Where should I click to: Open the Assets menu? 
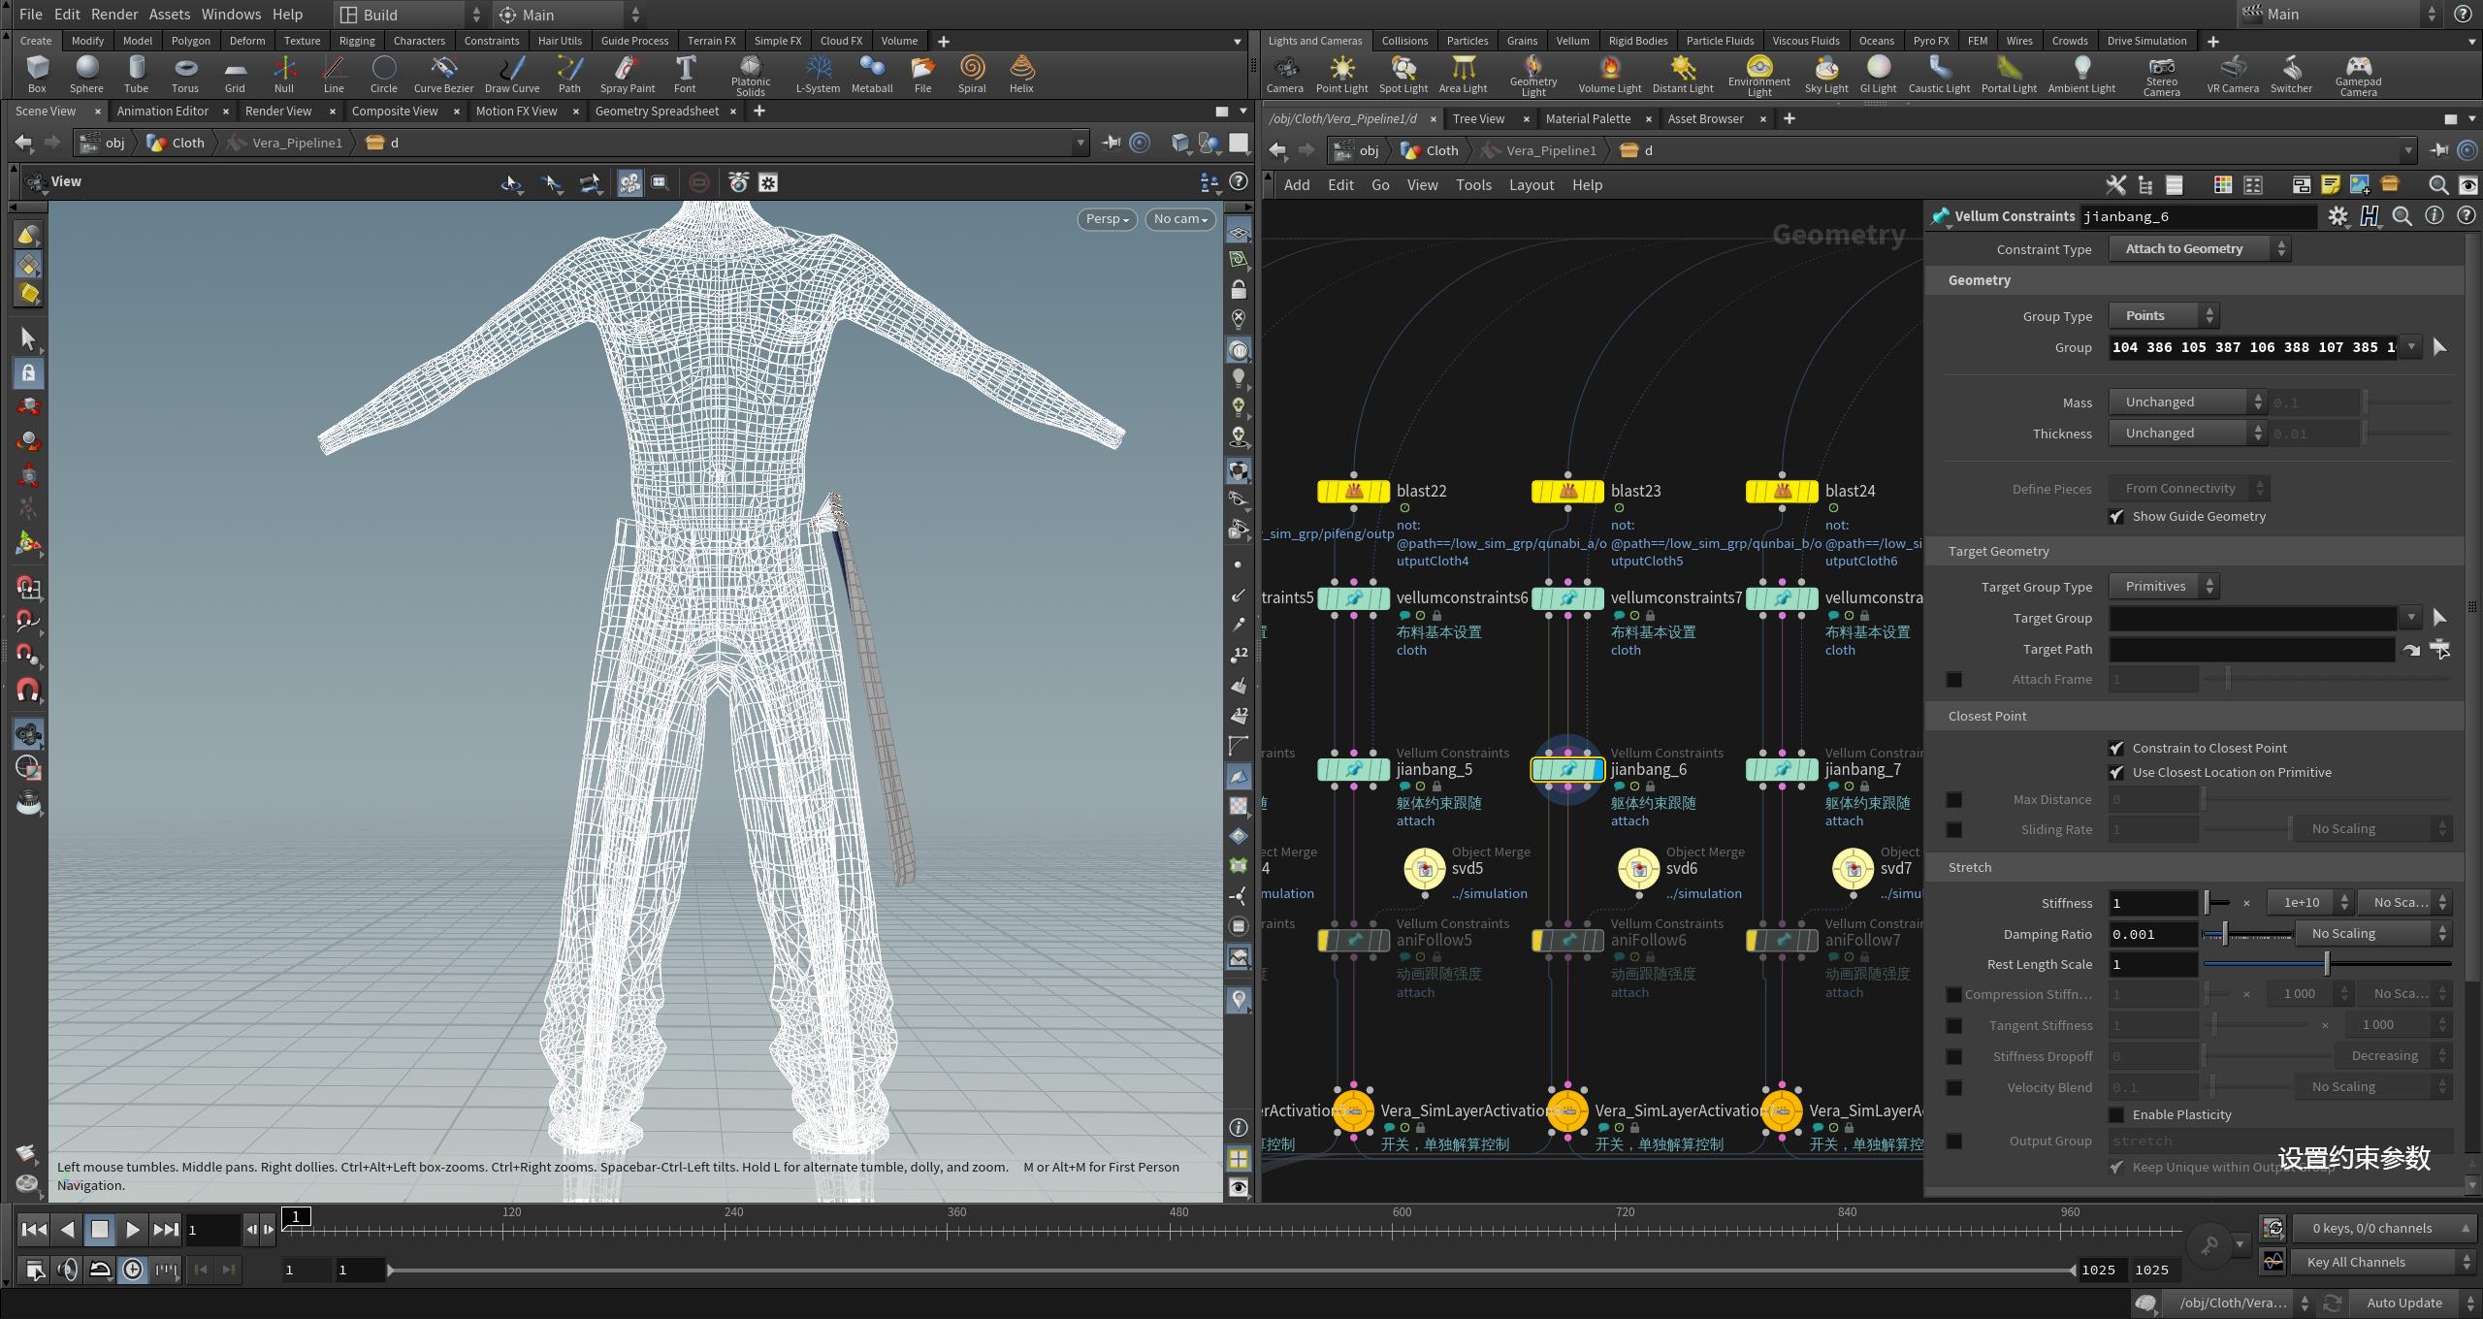click(170, 15)
